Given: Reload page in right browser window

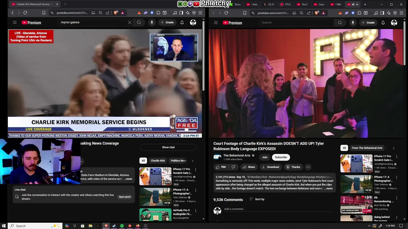Looking at the screenshot, I should click(x=226, y=13).
